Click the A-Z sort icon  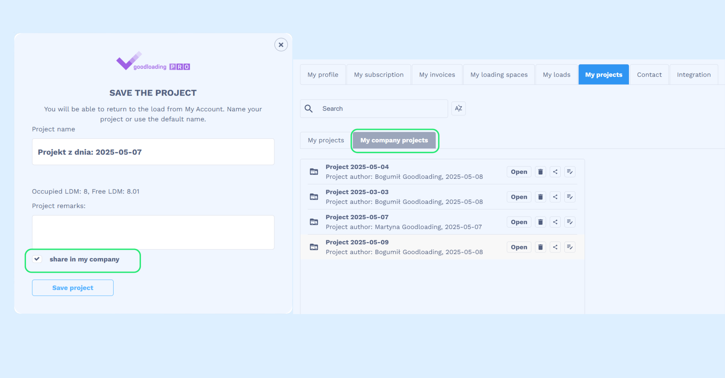pyautogui.click(x=458, y=109)
